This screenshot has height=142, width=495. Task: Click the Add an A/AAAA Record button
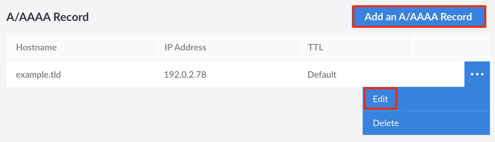pyautogui.click(x=418, y=16)
